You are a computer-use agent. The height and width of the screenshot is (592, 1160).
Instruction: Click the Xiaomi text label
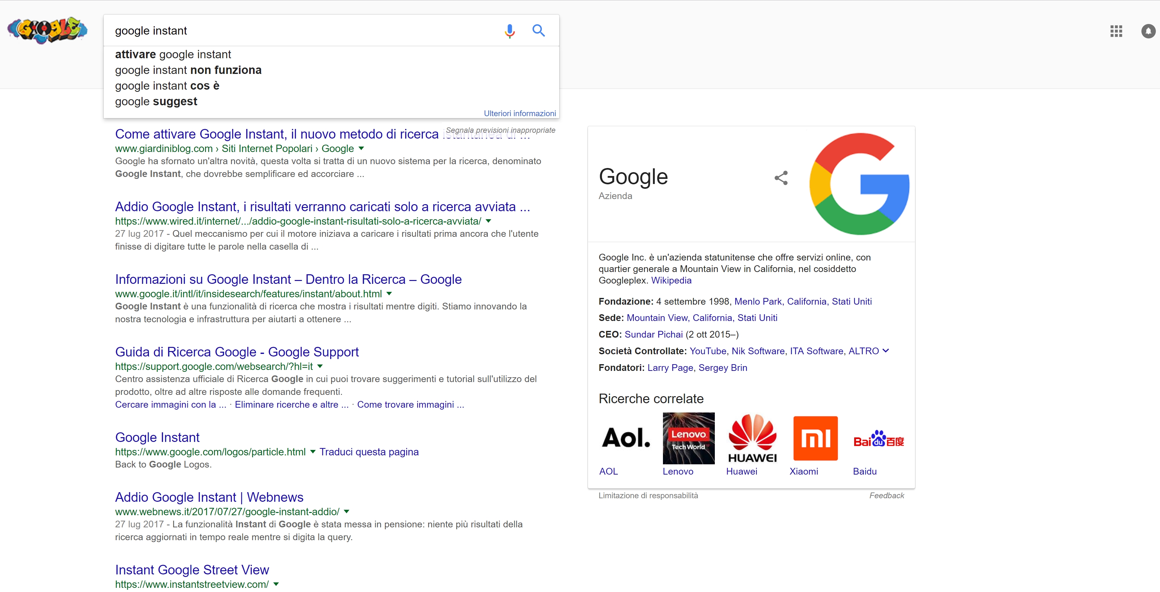803,471
